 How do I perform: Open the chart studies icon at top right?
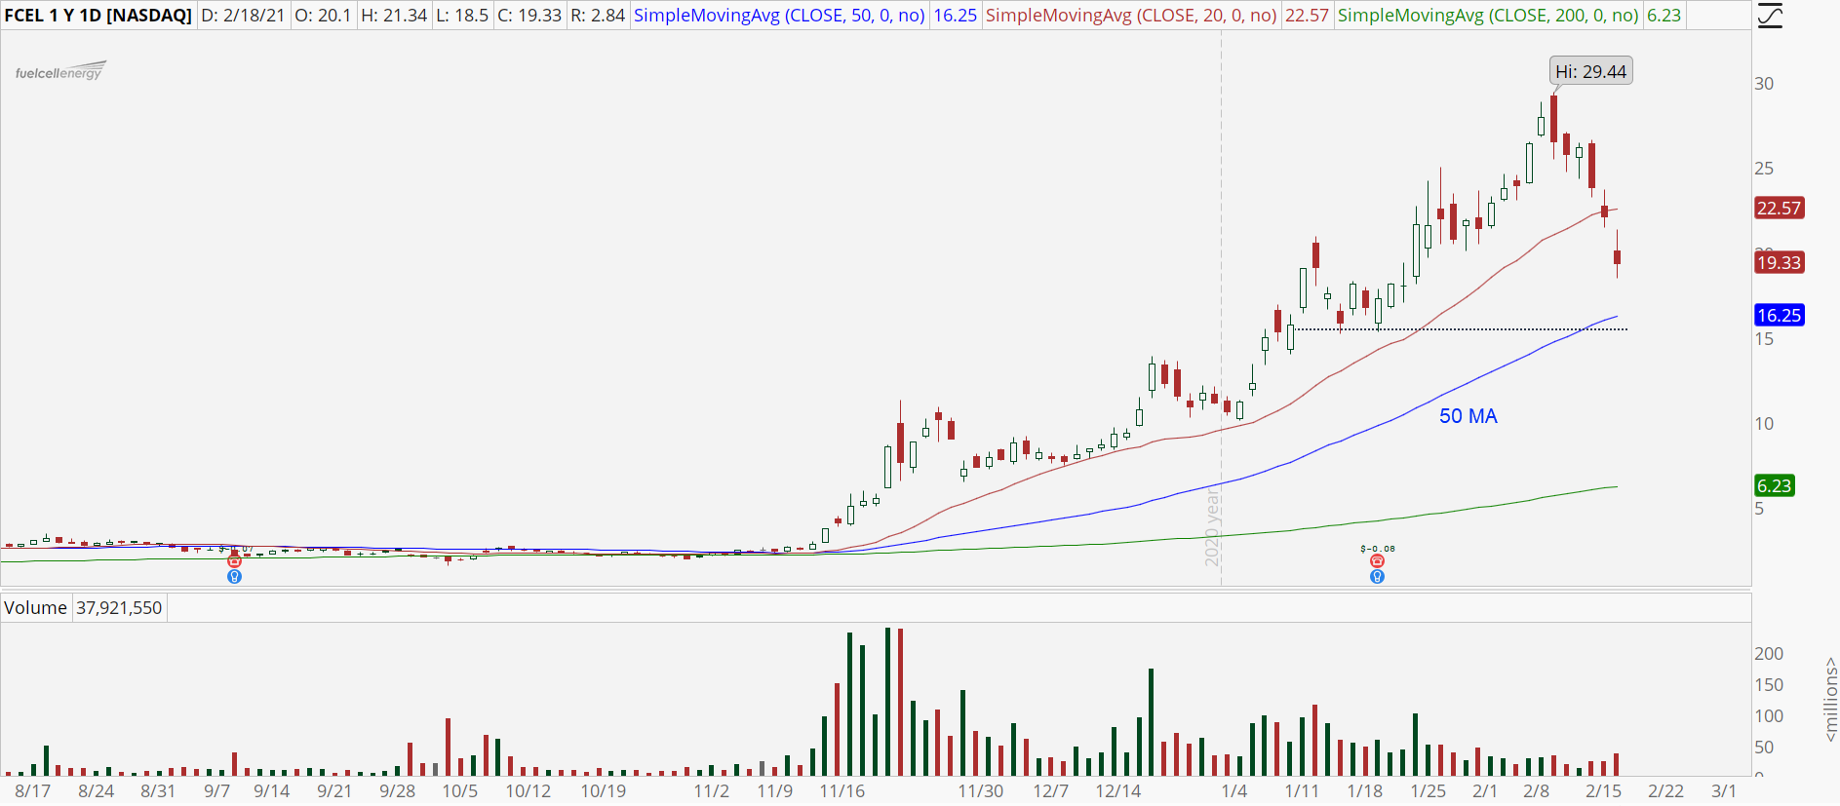coord(1770,16)
